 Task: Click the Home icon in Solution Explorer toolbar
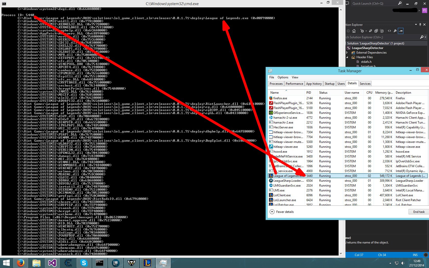point(354,31)
